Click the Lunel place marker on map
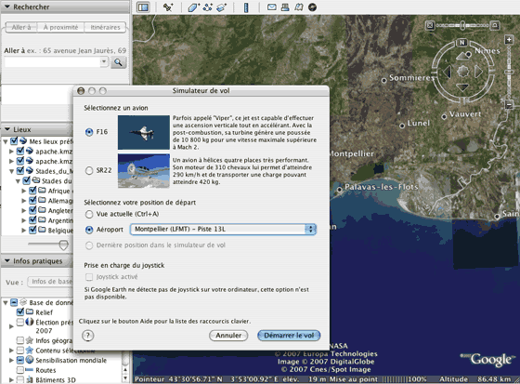This screenshot has width=520, height=384. tap(402, 126)
